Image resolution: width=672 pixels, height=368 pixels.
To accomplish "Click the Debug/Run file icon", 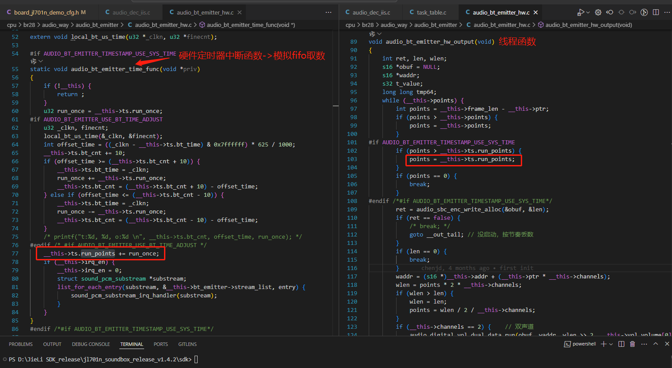I will (580, 12).
